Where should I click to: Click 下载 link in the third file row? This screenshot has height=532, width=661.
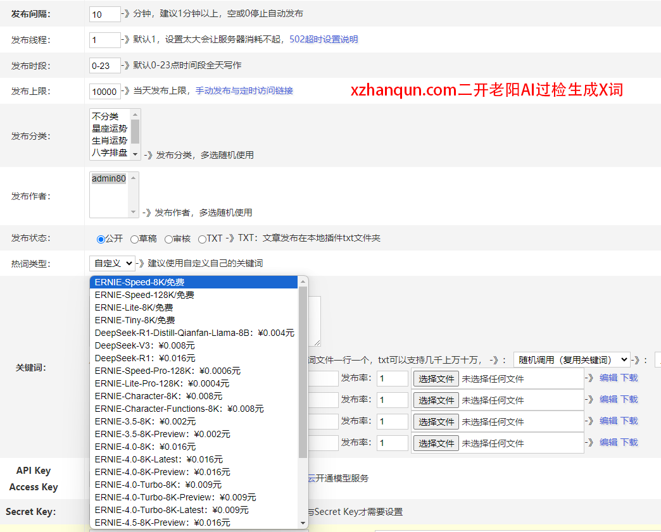point(629,421)
